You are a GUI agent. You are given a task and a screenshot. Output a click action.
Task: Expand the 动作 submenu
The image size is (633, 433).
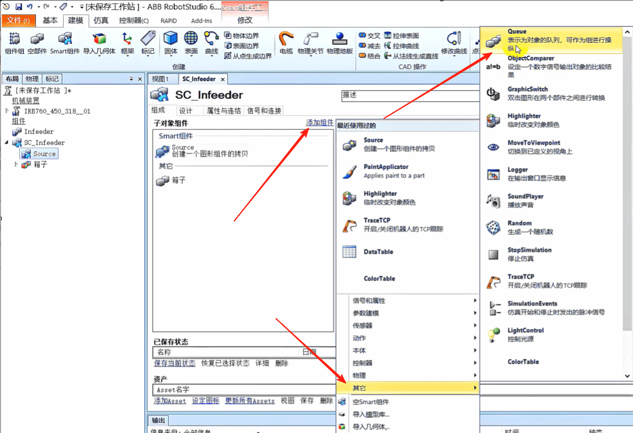(408, 338)
